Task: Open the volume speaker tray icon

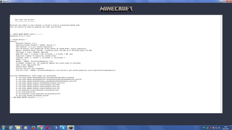Action: [219, 128]
